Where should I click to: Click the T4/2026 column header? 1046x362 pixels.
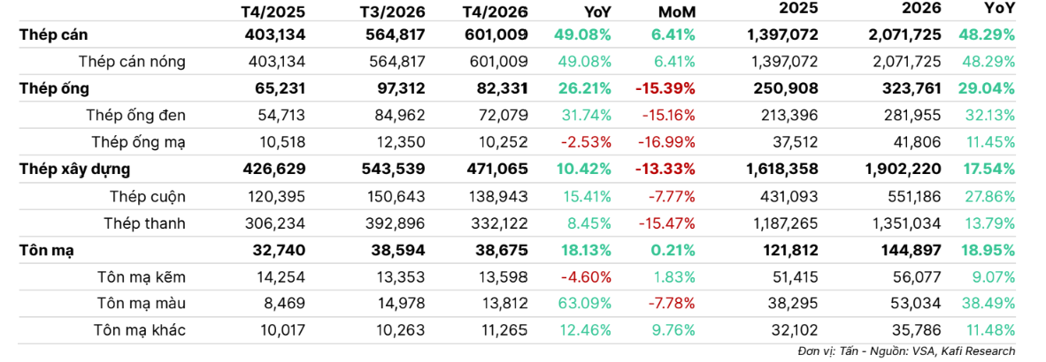click(x=495, y=11)
